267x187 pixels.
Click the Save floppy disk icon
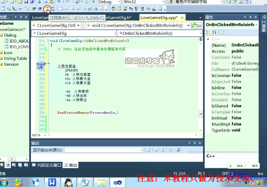[x=26, y=2]
